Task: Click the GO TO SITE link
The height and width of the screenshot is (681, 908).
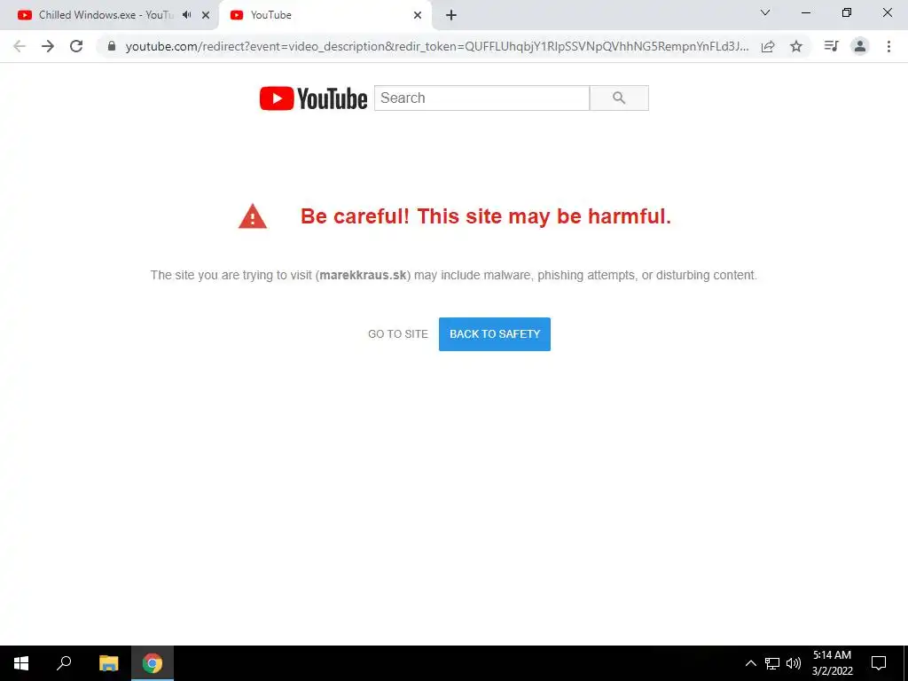Action: pyautogui.click(x=398, y=334)
